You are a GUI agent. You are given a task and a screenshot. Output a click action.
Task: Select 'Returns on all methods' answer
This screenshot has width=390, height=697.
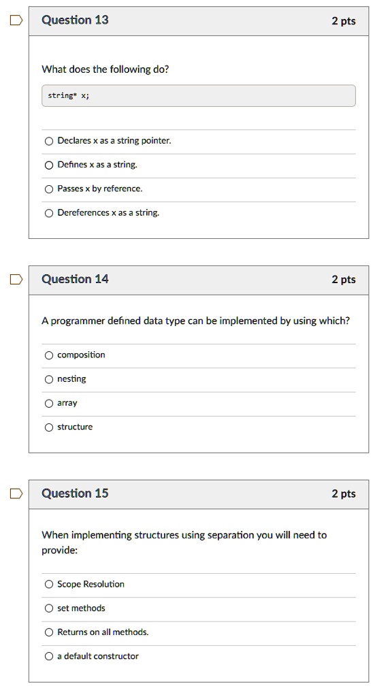[49, 632]
